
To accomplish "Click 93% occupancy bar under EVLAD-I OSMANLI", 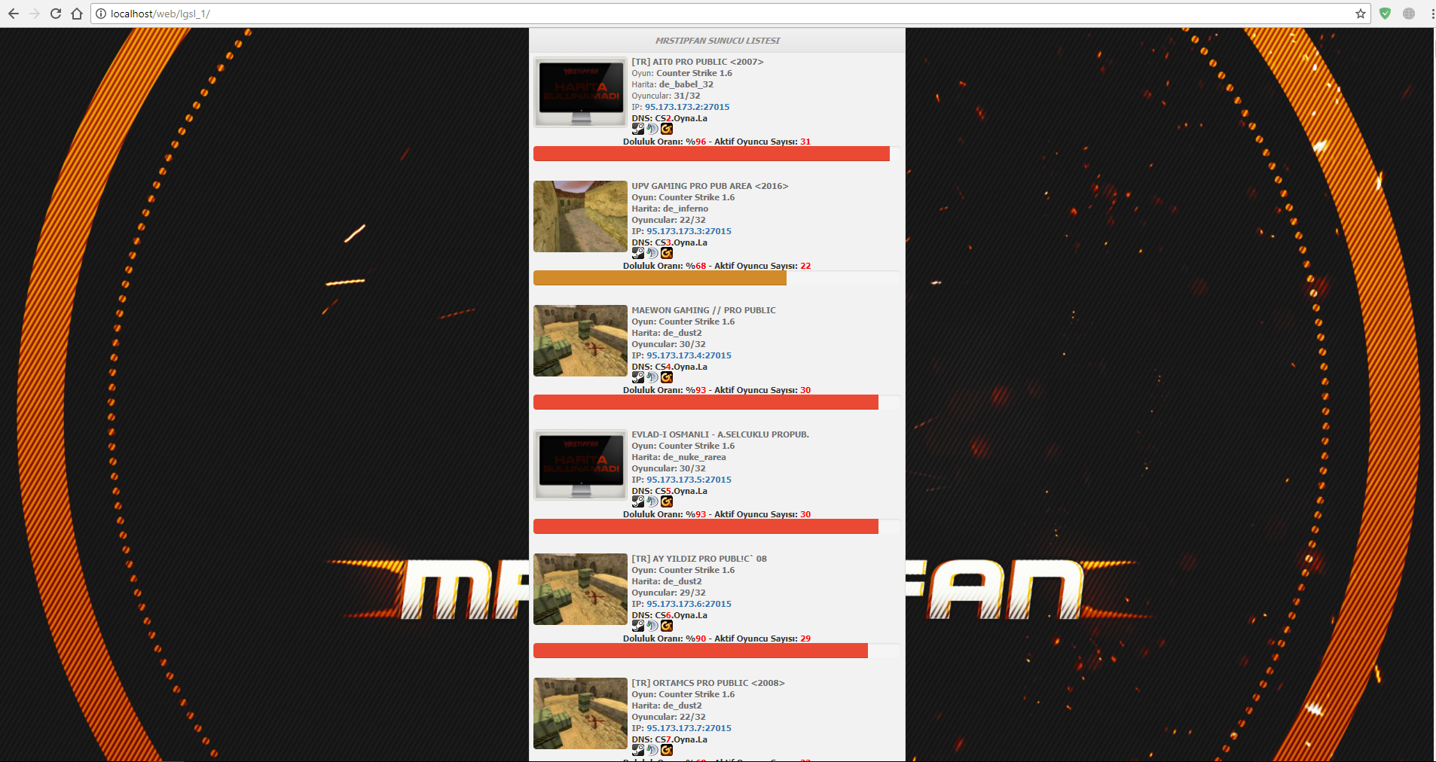I will tap(706, 526).
